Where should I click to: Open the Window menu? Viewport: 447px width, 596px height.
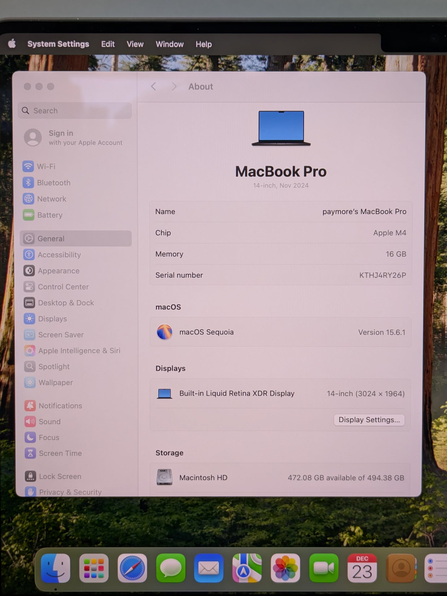[x=170, y=44]
